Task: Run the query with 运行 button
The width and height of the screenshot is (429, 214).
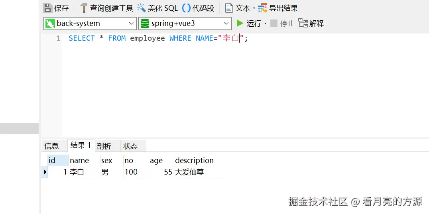Action: (249, 23)
